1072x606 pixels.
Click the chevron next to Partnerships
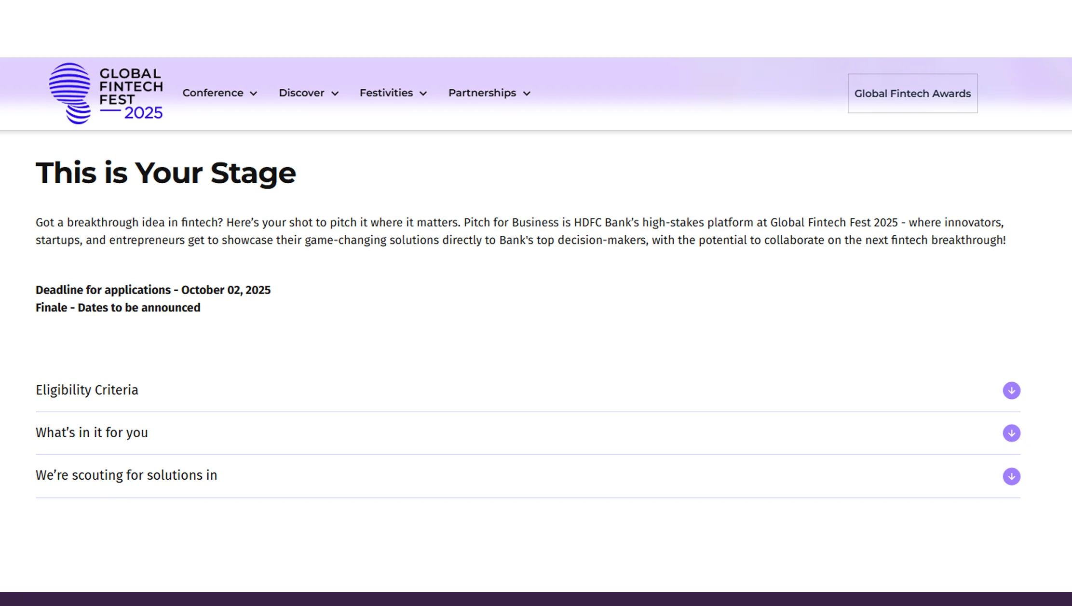click(x=527, y=94)
